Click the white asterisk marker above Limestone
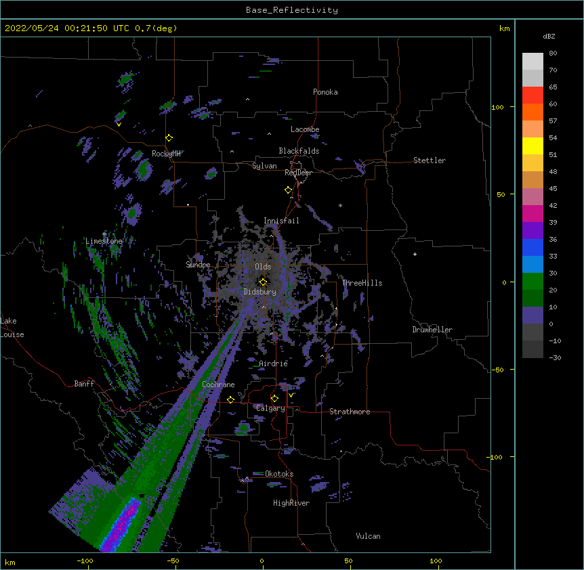Viewport: 584px width, 570px height. click(x=104, y=234)
